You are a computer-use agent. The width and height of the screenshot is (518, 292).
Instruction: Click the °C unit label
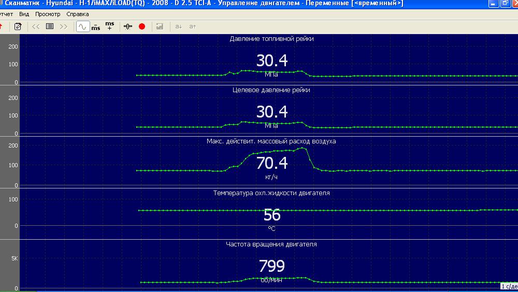(x=271, y=229)
